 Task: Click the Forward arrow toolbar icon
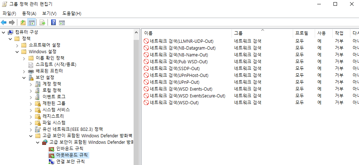coord(12,22)
